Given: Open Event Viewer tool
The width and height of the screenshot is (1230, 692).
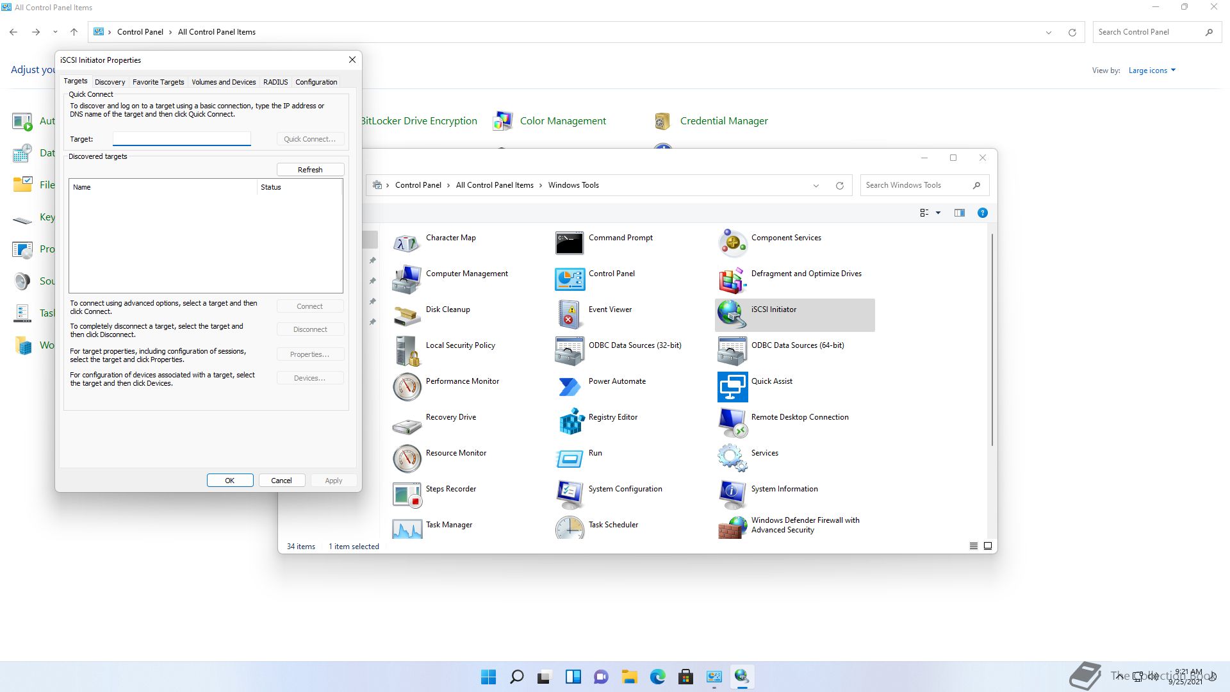Looking at the screenshot, I should [569, 314].
